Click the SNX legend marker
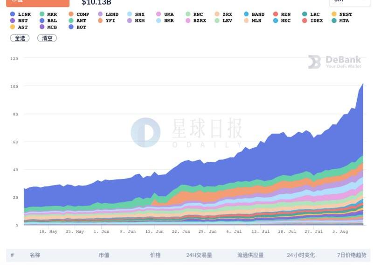 130,14
